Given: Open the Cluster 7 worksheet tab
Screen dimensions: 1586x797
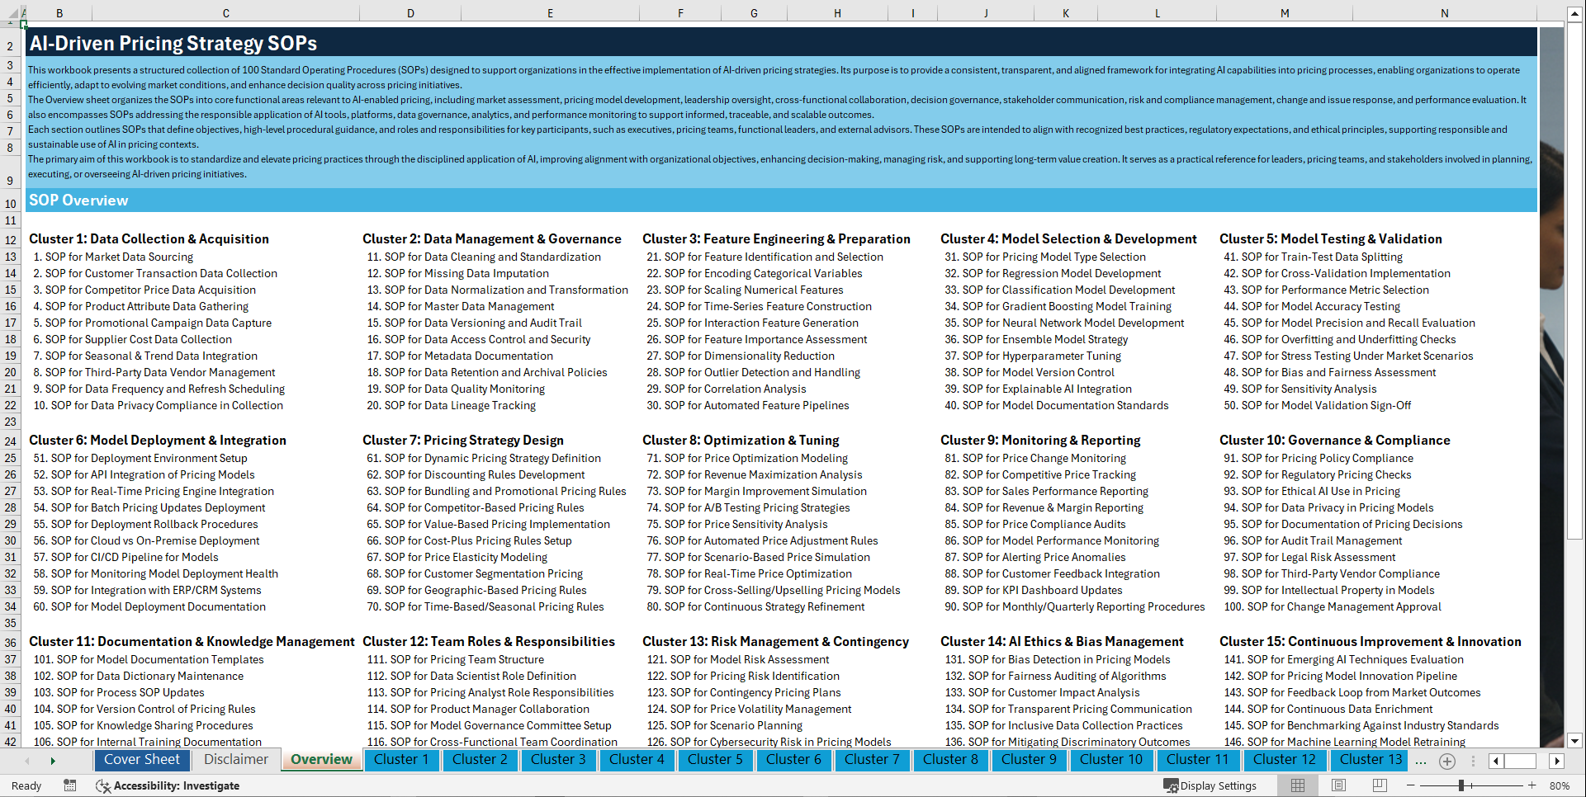Looking at the screenshot, I should [x=872, y=760].
